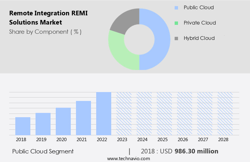Viewport: 250px width, 162px height.
Task: Open the www.technavio.com link
Action: 128,159
